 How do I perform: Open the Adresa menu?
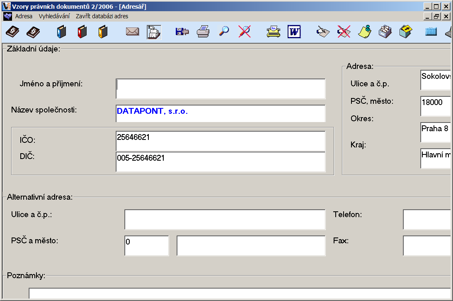(24, 16)
